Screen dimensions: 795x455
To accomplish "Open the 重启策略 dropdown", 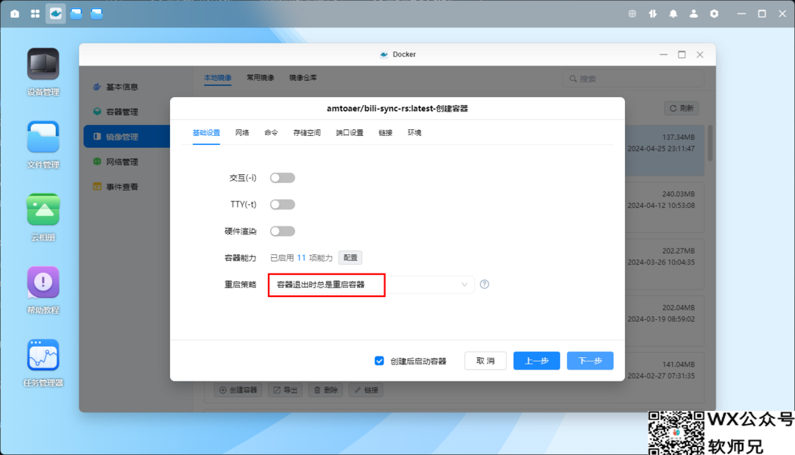I will pos(371,284).
